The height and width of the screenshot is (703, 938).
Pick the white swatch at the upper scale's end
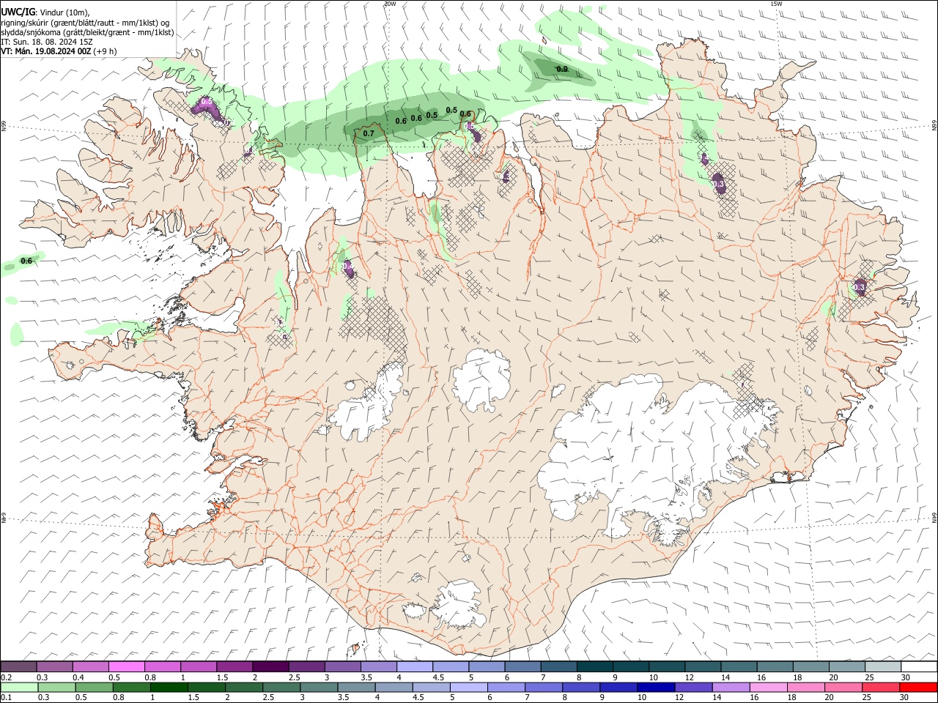click(919, 667)
